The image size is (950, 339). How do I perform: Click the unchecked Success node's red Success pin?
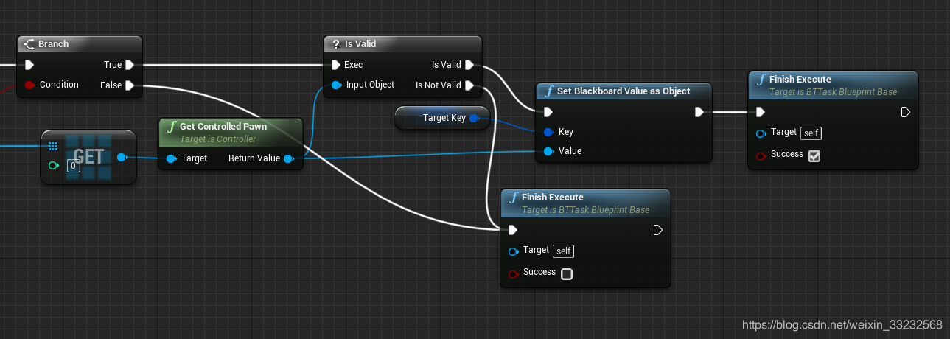(x=513, y=273)
